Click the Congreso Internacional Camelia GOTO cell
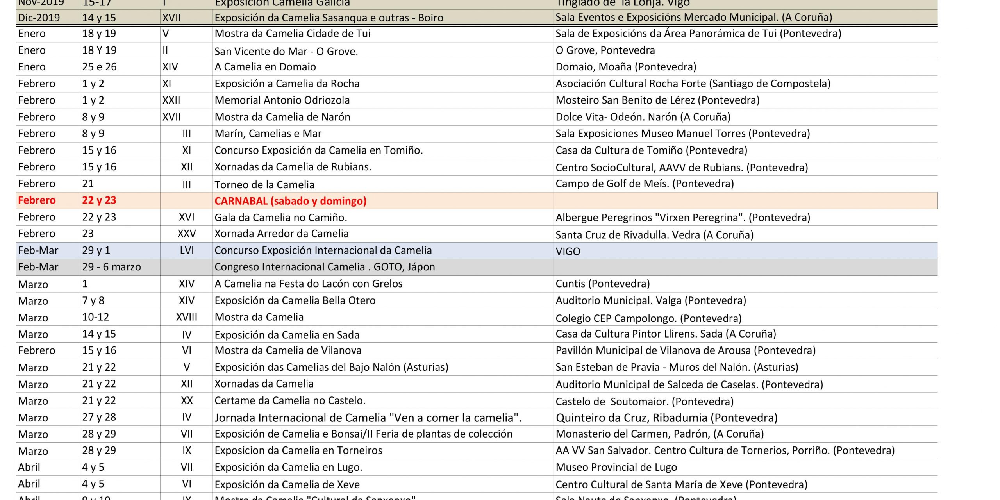This screenshot has height=500, width=1000. pyautogui.click(x=324, y=267)
